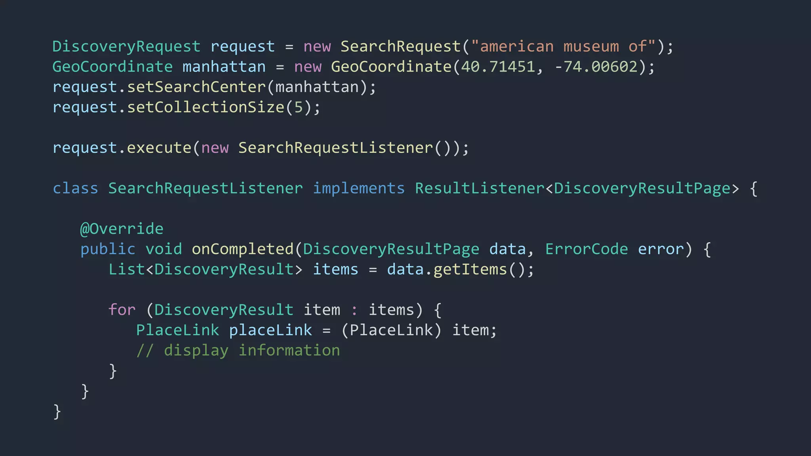The width and height of the screenshot is (811, 456).
Task: Click the manhattan variable declaration
Action: tap(224, 67)
